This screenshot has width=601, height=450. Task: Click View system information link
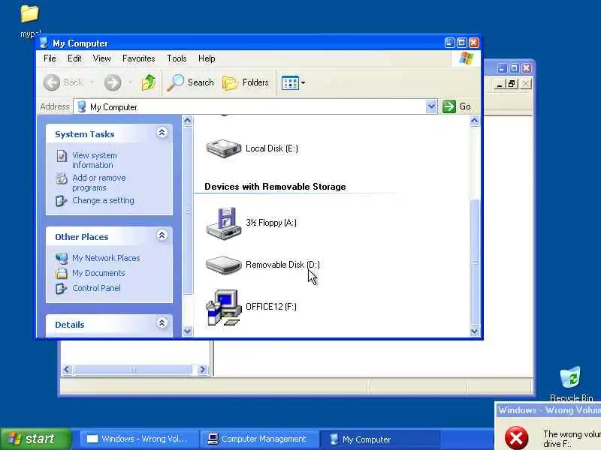95,160
